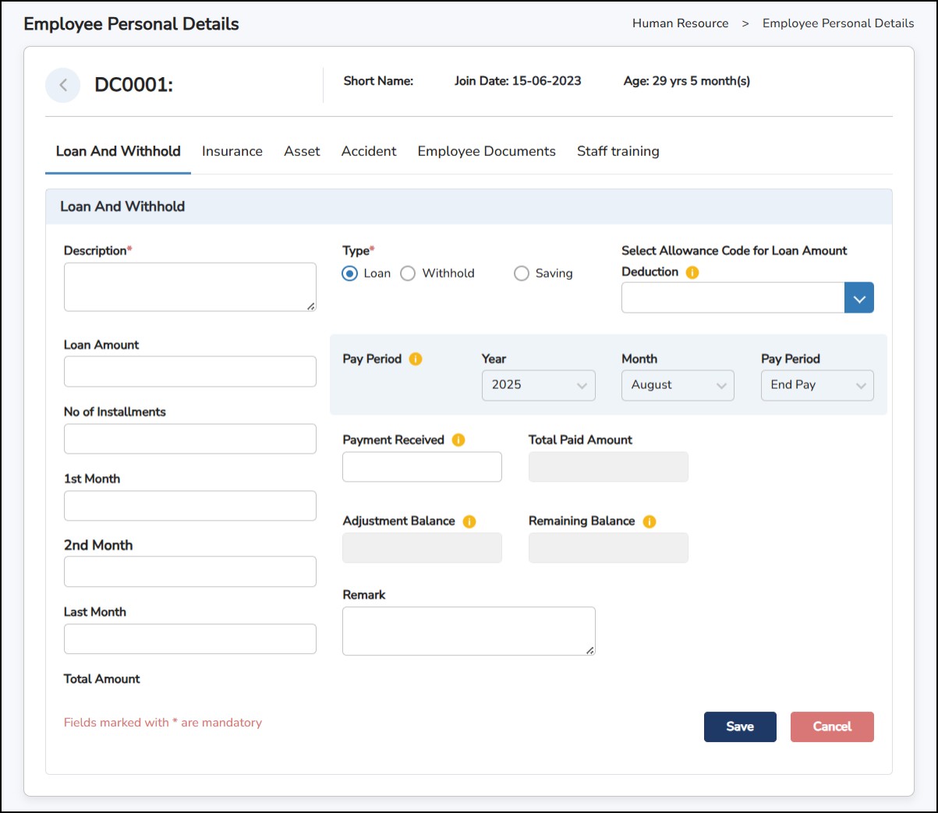Open the Month dropdown showing August
938x813 pixels.
(x=677, y=385)
